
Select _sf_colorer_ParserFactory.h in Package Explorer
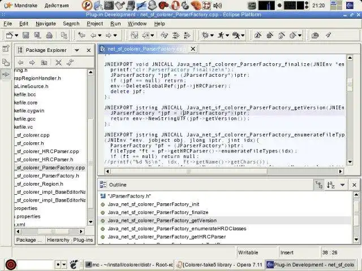tap(47, 176)
